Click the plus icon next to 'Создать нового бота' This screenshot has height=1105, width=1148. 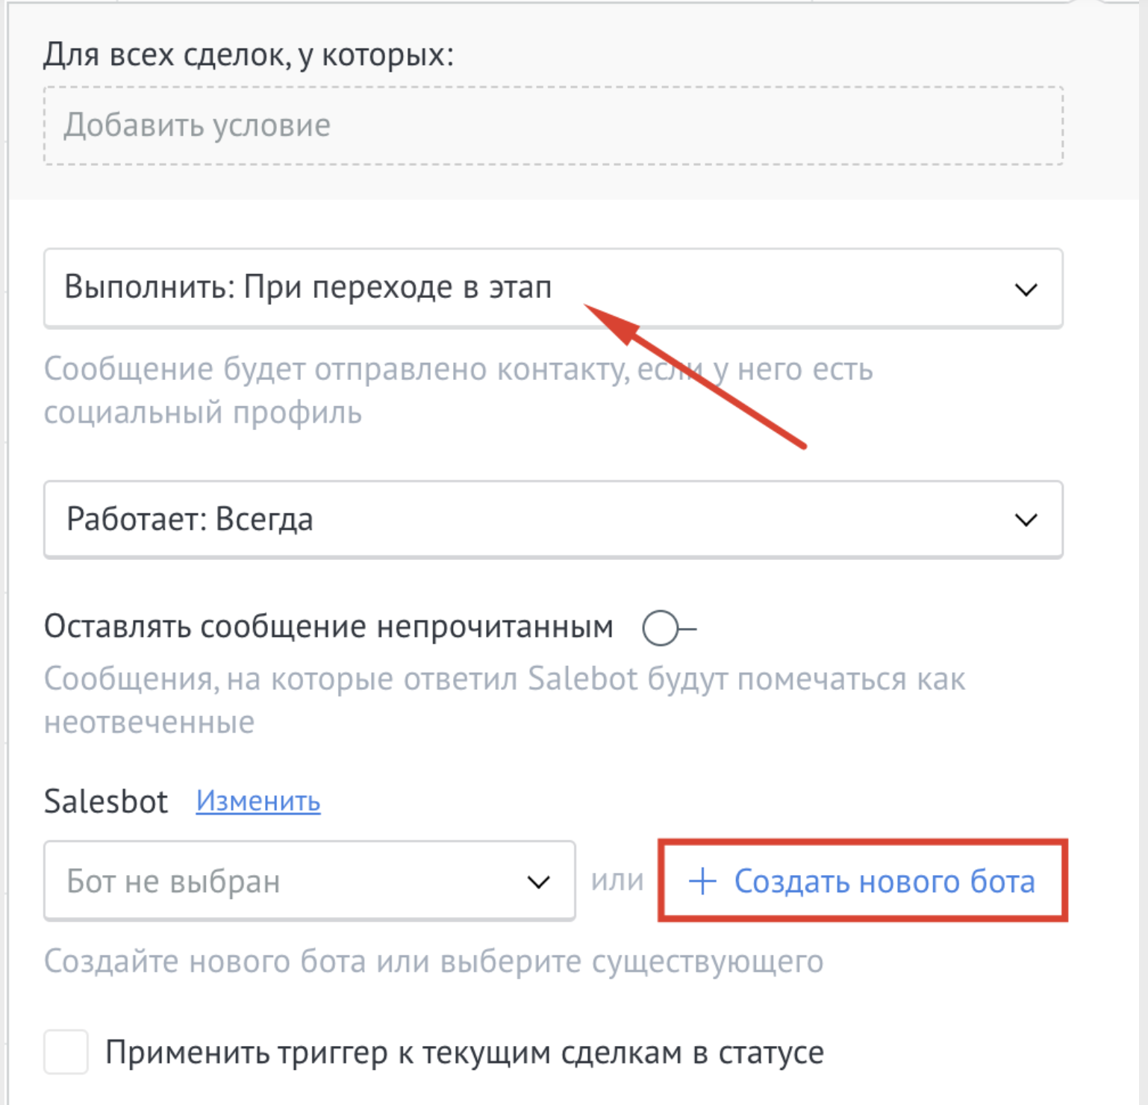pyautogui.click(x=702, y=882)
